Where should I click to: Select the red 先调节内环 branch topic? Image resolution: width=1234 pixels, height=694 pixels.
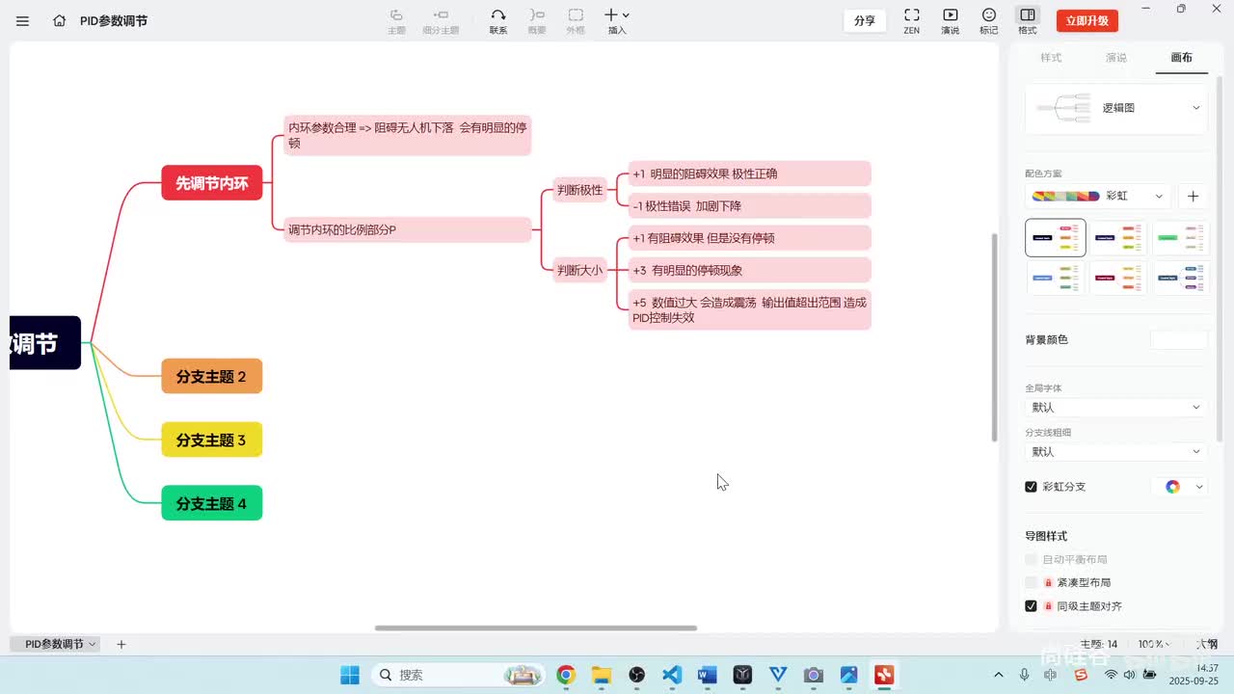tap(212, 183)
